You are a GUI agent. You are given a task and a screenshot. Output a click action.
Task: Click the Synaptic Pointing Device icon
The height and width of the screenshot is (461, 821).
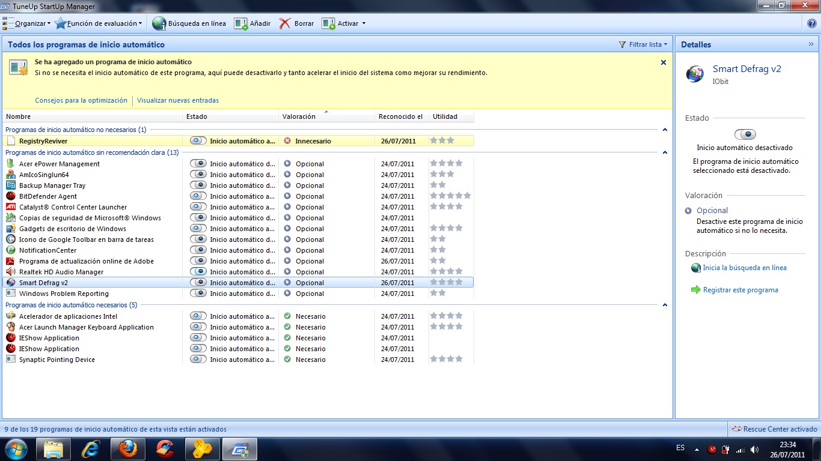point(10,360)
